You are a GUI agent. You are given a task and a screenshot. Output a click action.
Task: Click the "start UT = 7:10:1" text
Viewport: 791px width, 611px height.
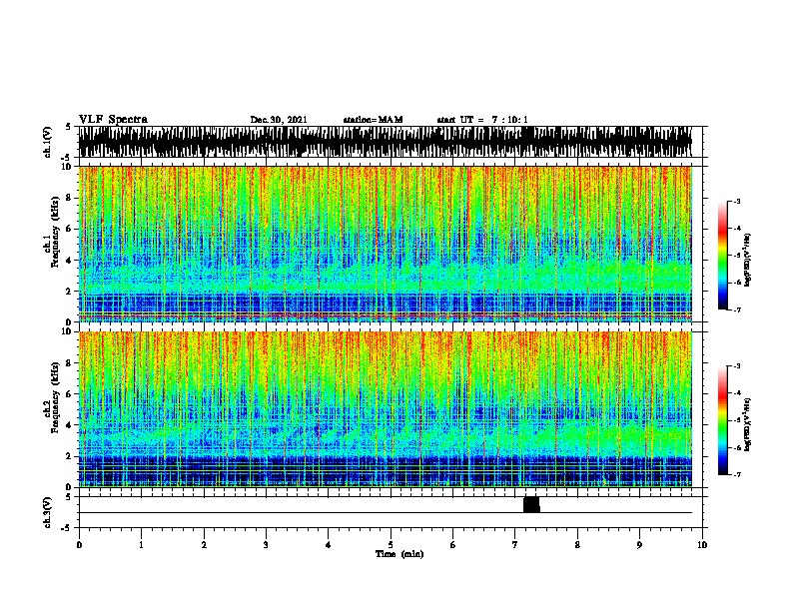tap(482, 120)
